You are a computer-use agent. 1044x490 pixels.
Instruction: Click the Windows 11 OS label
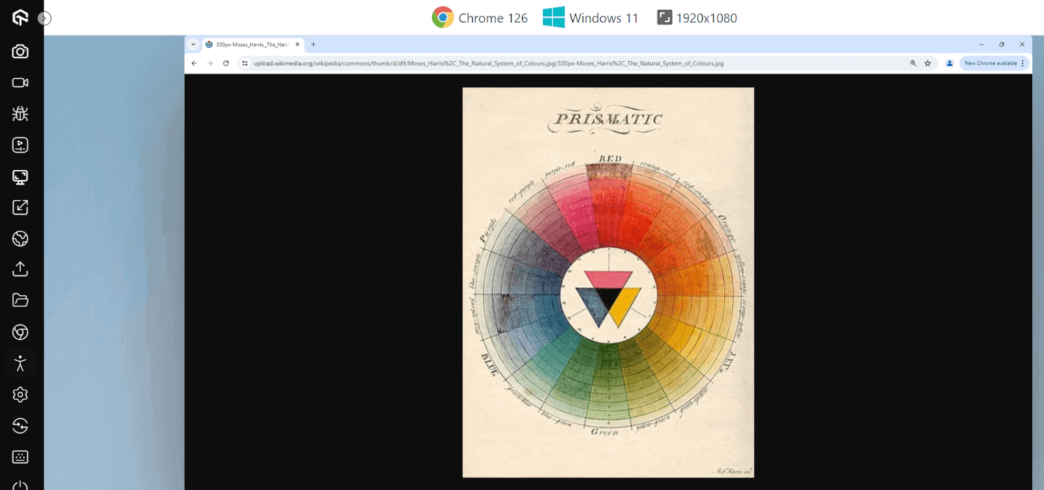pyautogui.click(x=591, y=18)
